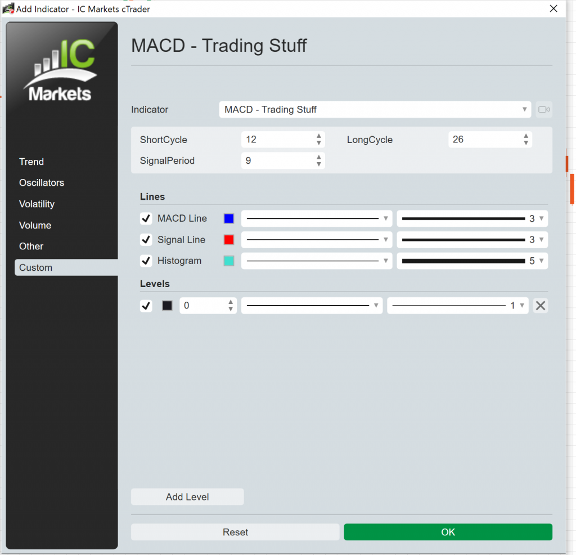Open level line style dropdown
This screenshot has width=576, height=555.
pos(312,306)
